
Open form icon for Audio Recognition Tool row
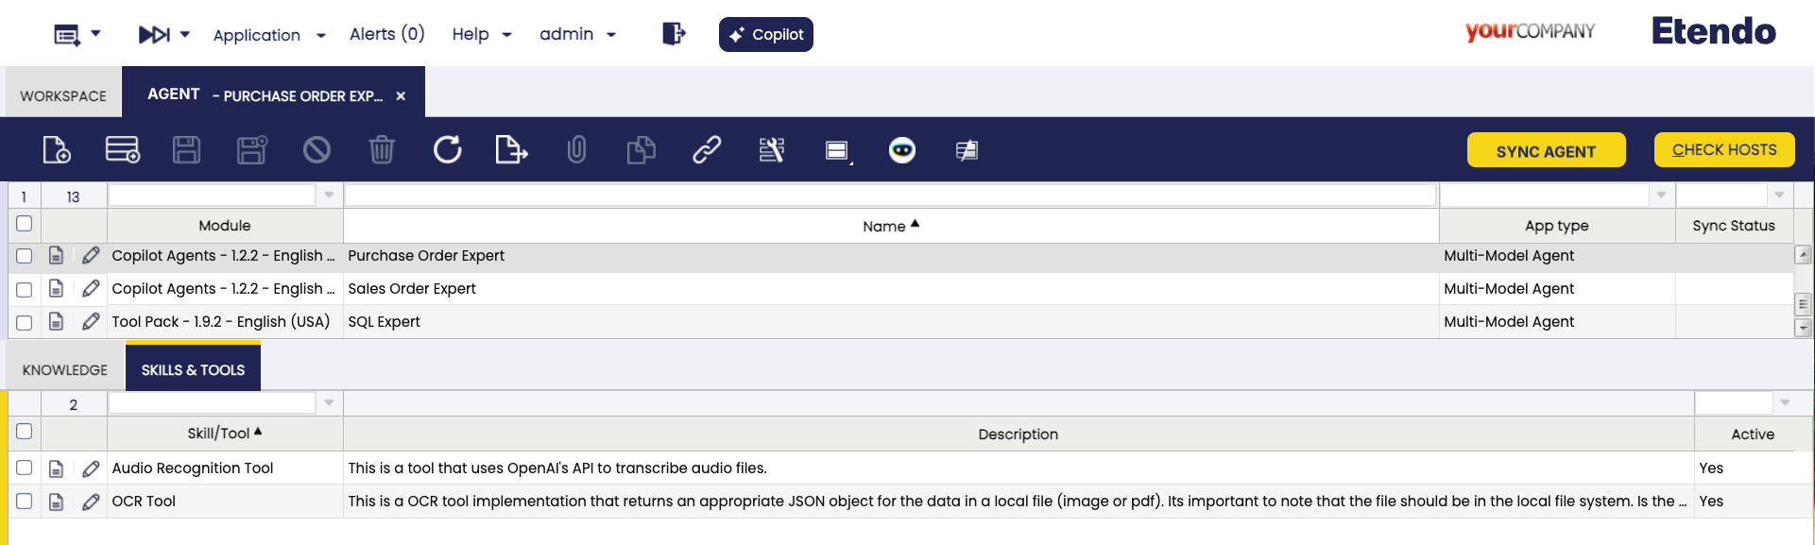click(x=57, y=468)
